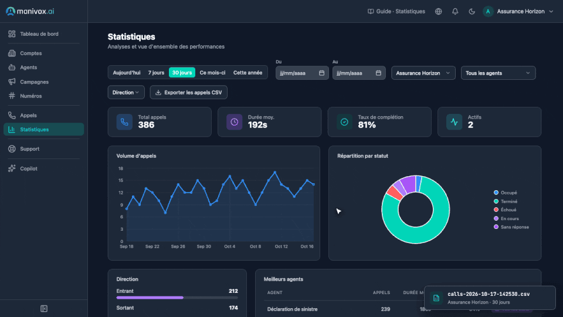Click the Taux de complétion check icon

(x=344, y=122)
